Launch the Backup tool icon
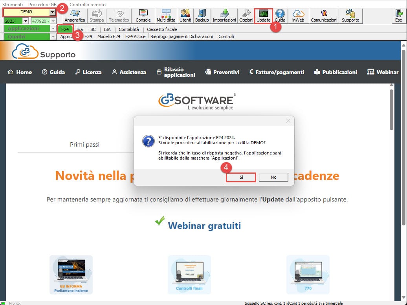This screenshot has height=305, width=407. click(202, 16)
